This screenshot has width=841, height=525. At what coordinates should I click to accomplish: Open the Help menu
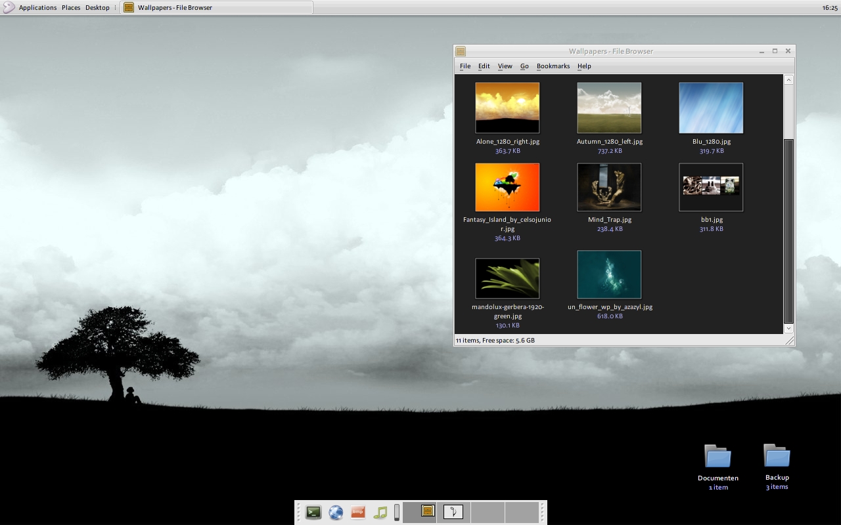click(584, 66)
